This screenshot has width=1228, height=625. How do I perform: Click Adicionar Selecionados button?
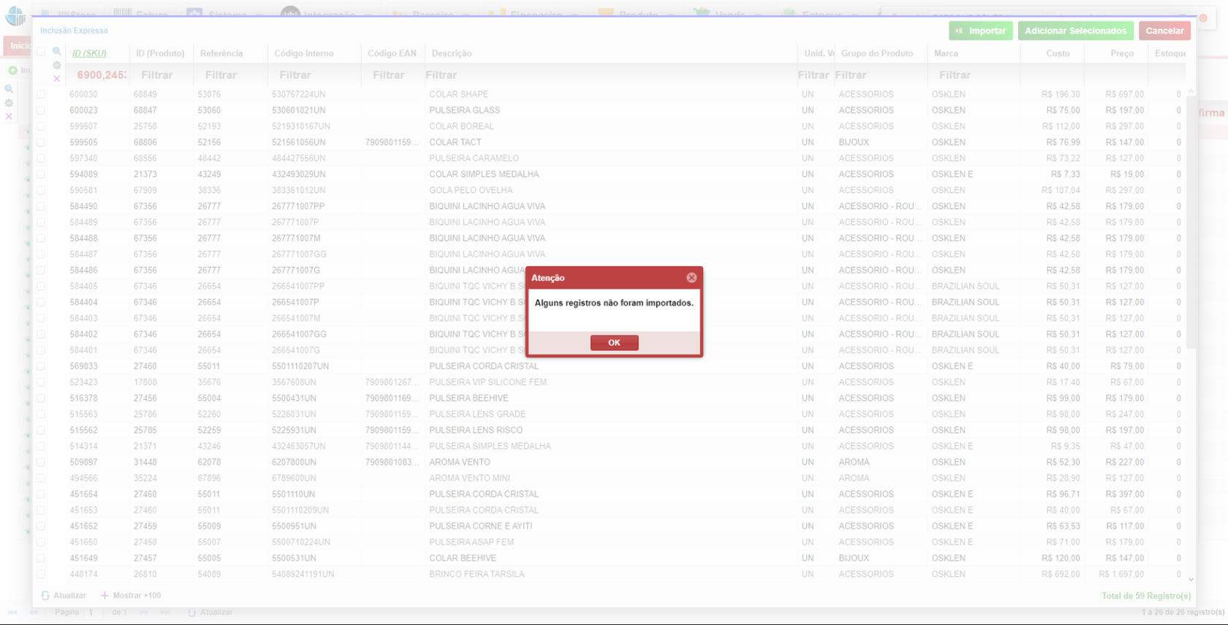click(x=1075, y=31)
